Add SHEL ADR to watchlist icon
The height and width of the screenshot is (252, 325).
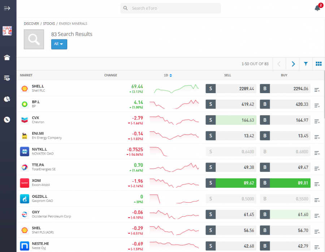pyautogui.click(x=317, y=231)
